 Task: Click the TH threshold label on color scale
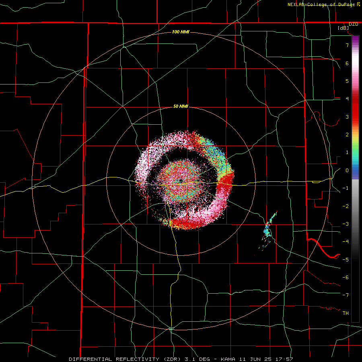pos(346,313)
